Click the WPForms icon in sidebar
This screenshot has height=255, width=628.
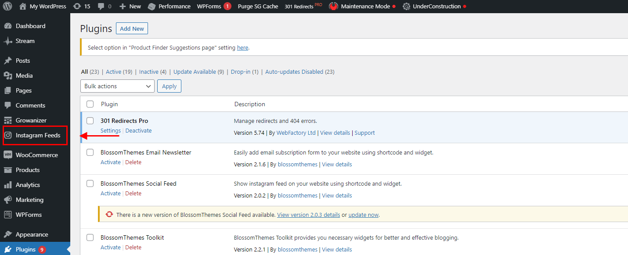click(8, 215)
